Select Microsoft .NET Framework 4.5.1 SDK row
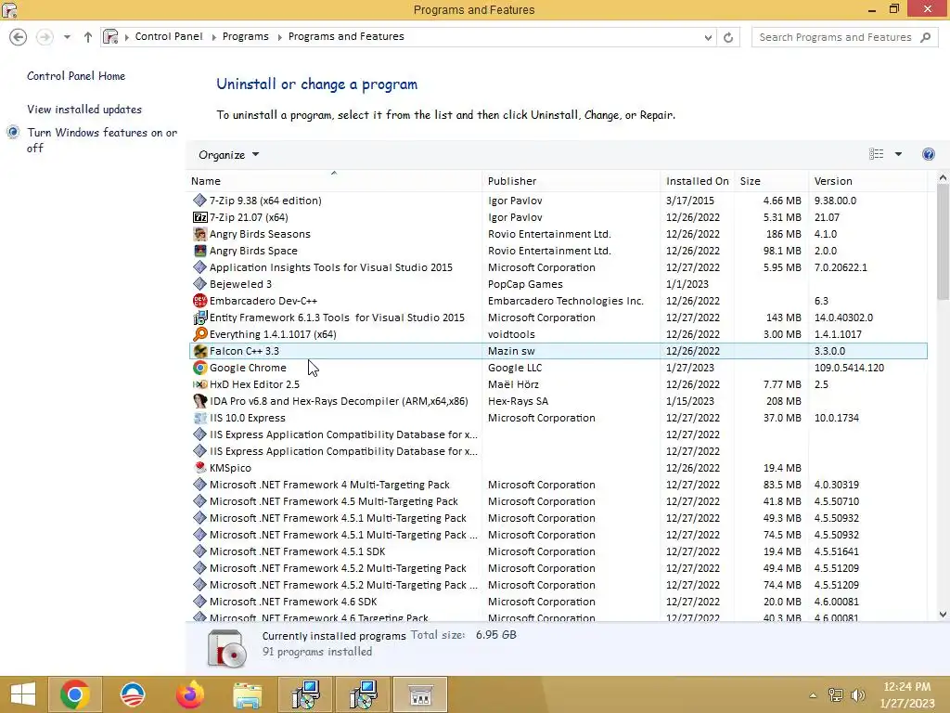 point(558,551)
